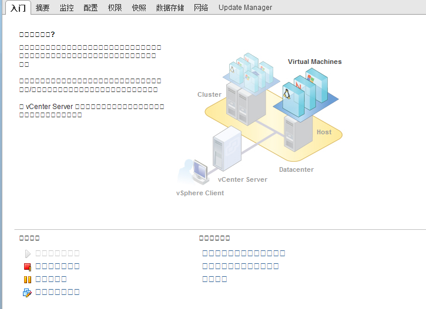426x309 pixels.
Task: Switch to the 数据存储 tab
Action: 170,8
